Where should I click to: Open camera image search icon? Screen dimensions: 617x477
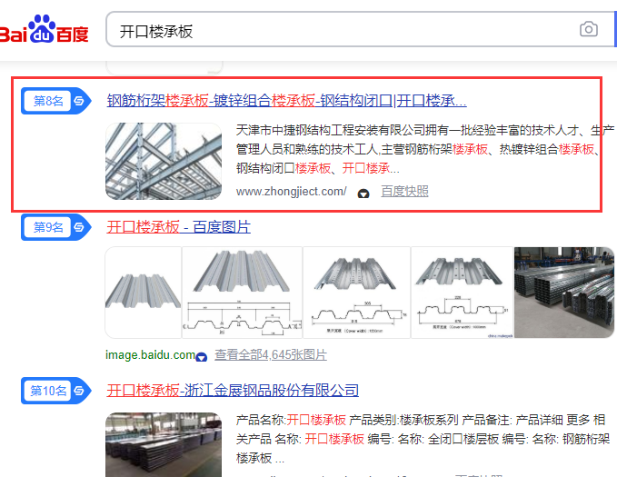pos(588,29)
